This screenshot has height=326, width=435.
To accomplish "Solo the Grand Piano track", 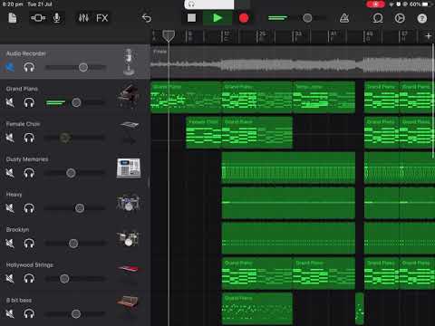I will (29, 102).
